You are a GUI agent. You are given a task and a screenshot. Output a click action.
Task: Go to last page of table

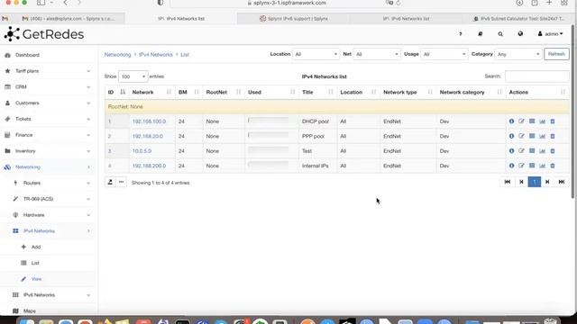(562, 182)
